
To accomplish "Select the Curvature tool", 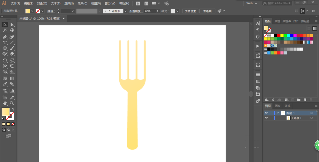I will [x=12, y=37].
